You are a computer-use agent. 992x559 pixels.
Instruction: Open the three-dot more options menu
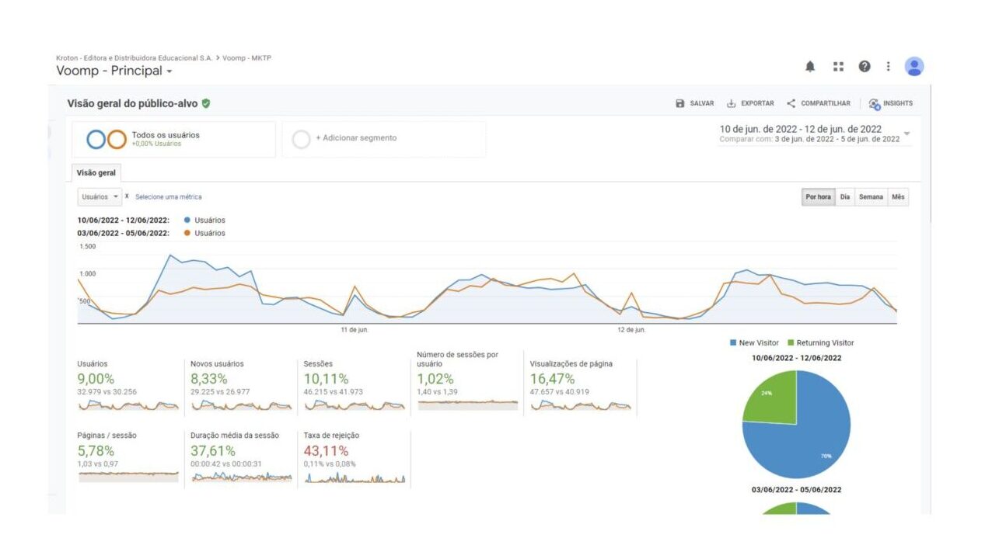tap(888, 67)
